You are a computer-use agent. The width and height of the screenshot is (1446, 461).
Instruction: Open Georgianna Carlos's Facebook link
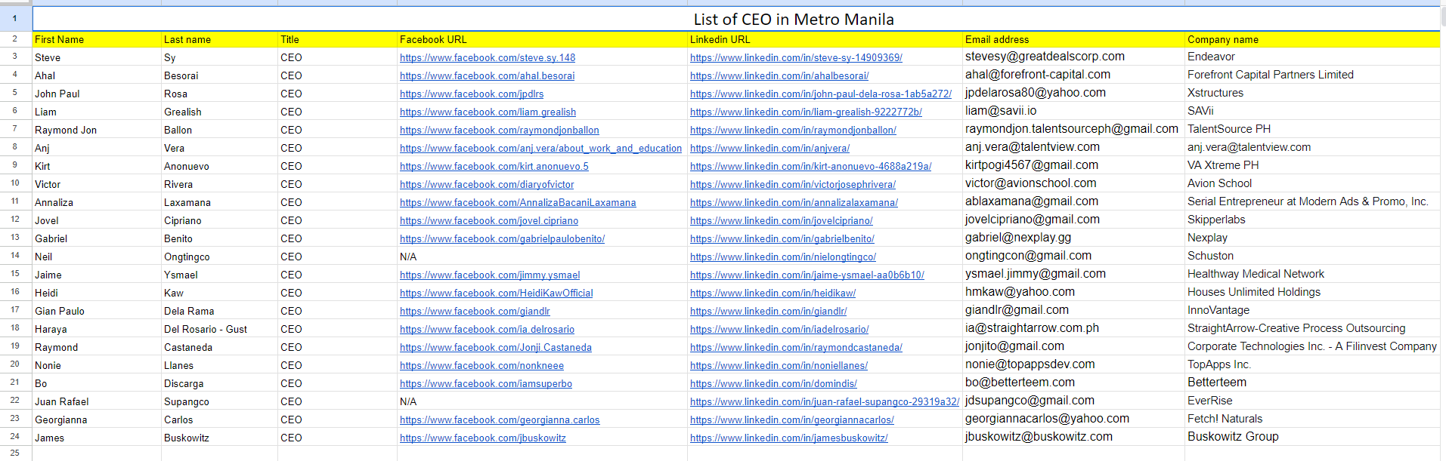click(x=500, y=420)
